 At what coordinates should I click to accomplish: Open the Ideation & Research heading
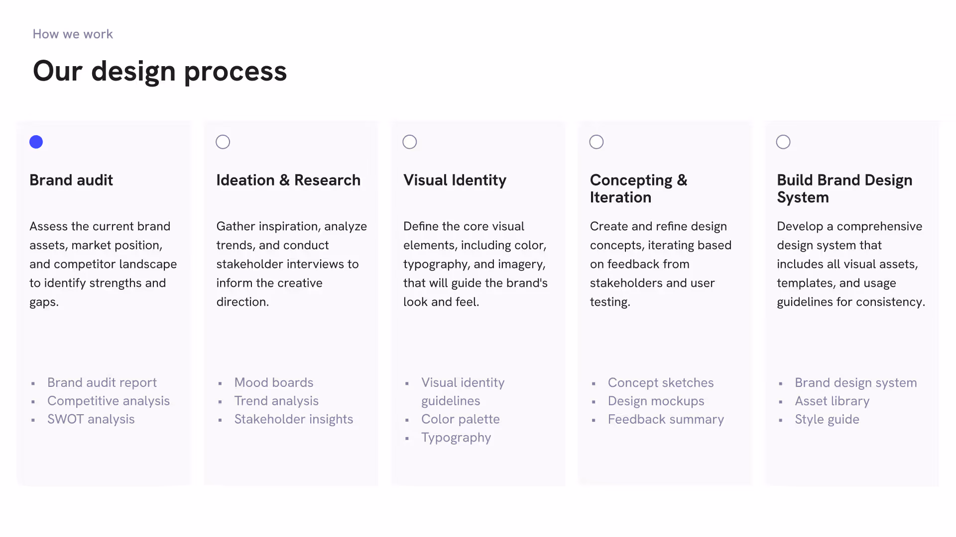point(288,180)
